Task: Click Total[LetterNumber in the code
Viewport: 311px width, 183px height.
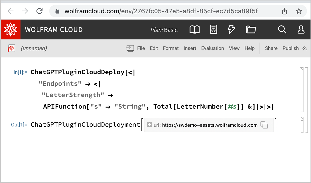Action: 188,107
